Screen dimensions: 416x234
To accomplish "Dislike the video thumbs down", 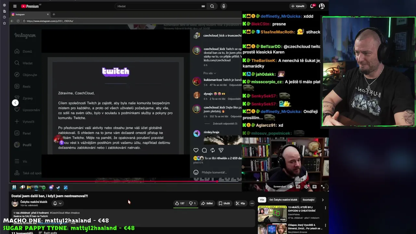I will click(x=192, y=203).
